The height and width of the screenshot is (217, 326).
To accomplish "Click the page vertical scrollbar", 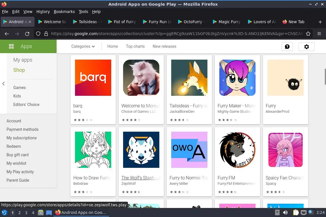I will (325, 77).
